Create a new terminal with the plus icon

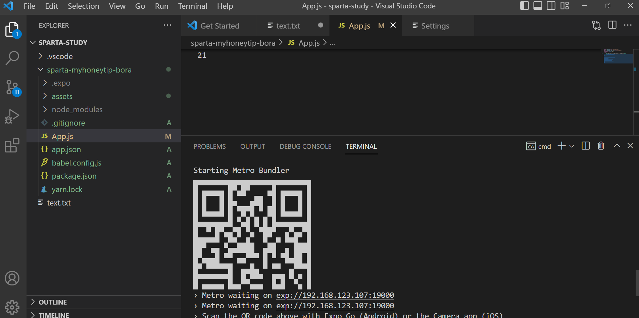click(561, 146)
